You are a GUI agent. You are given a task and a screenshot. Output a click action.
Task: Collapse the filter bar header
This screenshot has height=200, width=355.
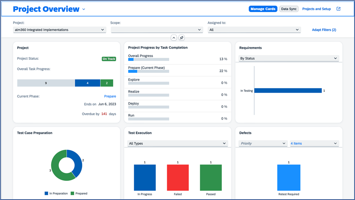click(x=173, y=38)
